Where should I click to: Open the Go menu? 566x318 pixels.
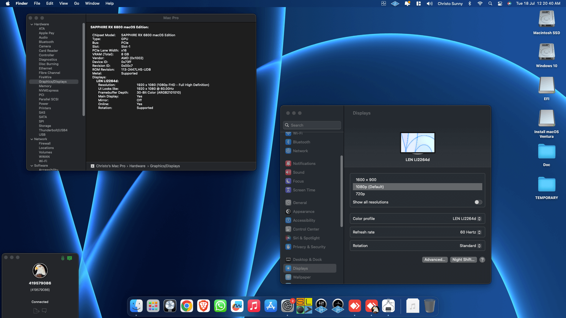(x=77, y=4)
